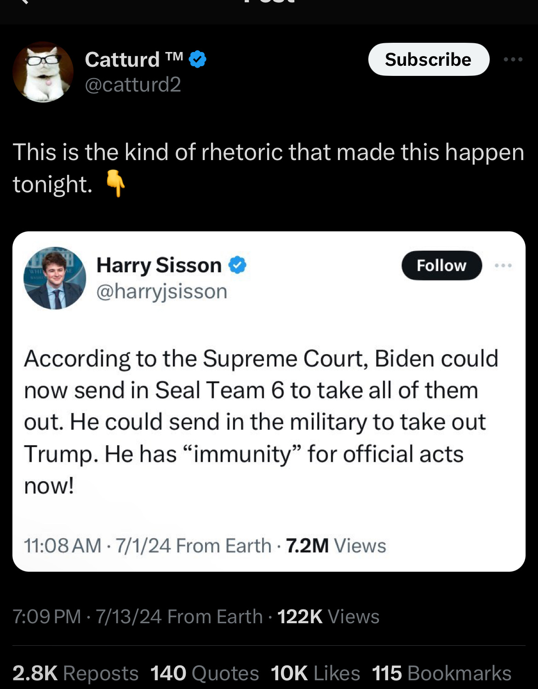This screenshot has width=538, height=689.
Task: View the 10K Likes list
Action: (x=315, y=673)
